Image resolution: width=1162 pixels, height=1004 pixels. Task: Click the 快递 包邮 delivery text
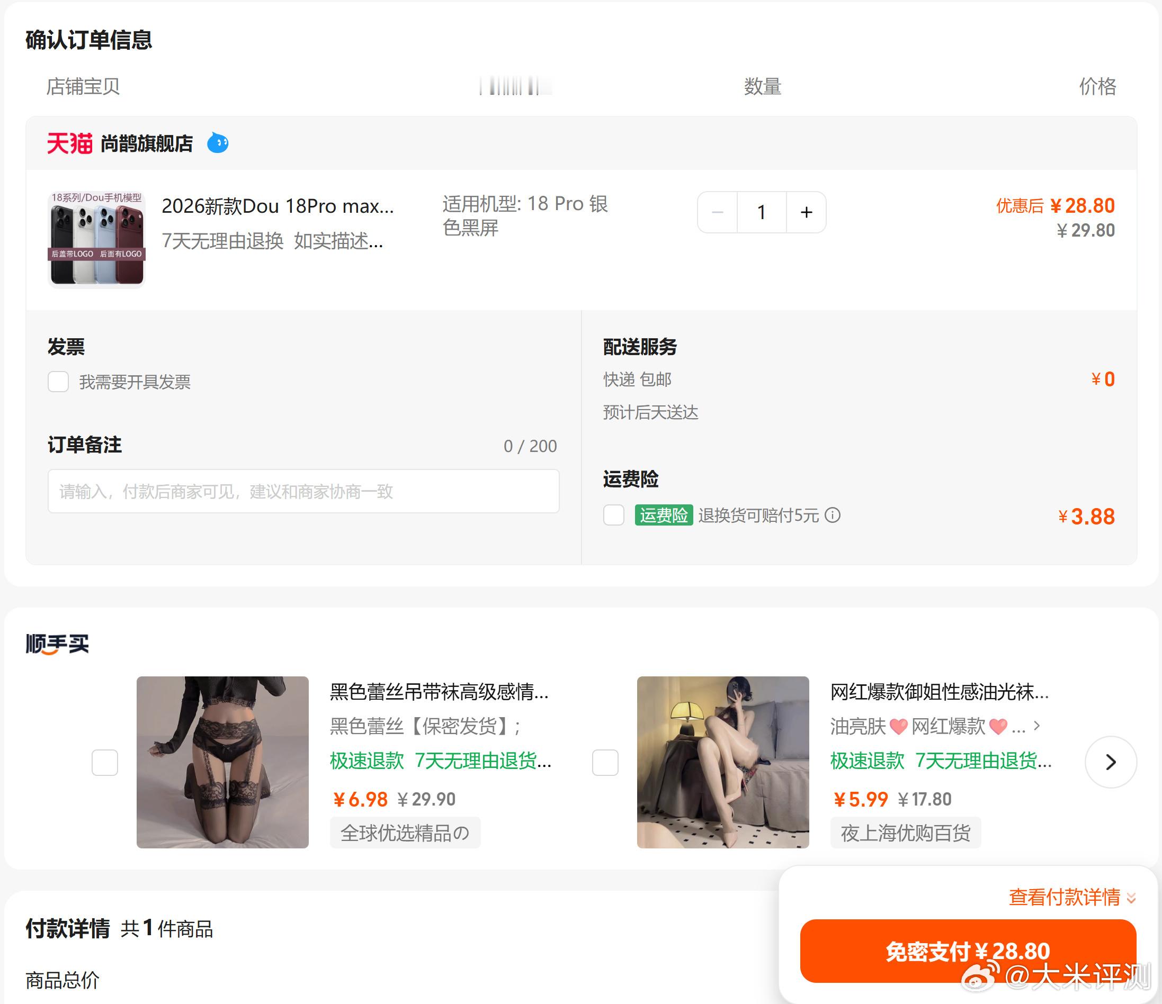[637, 379]
